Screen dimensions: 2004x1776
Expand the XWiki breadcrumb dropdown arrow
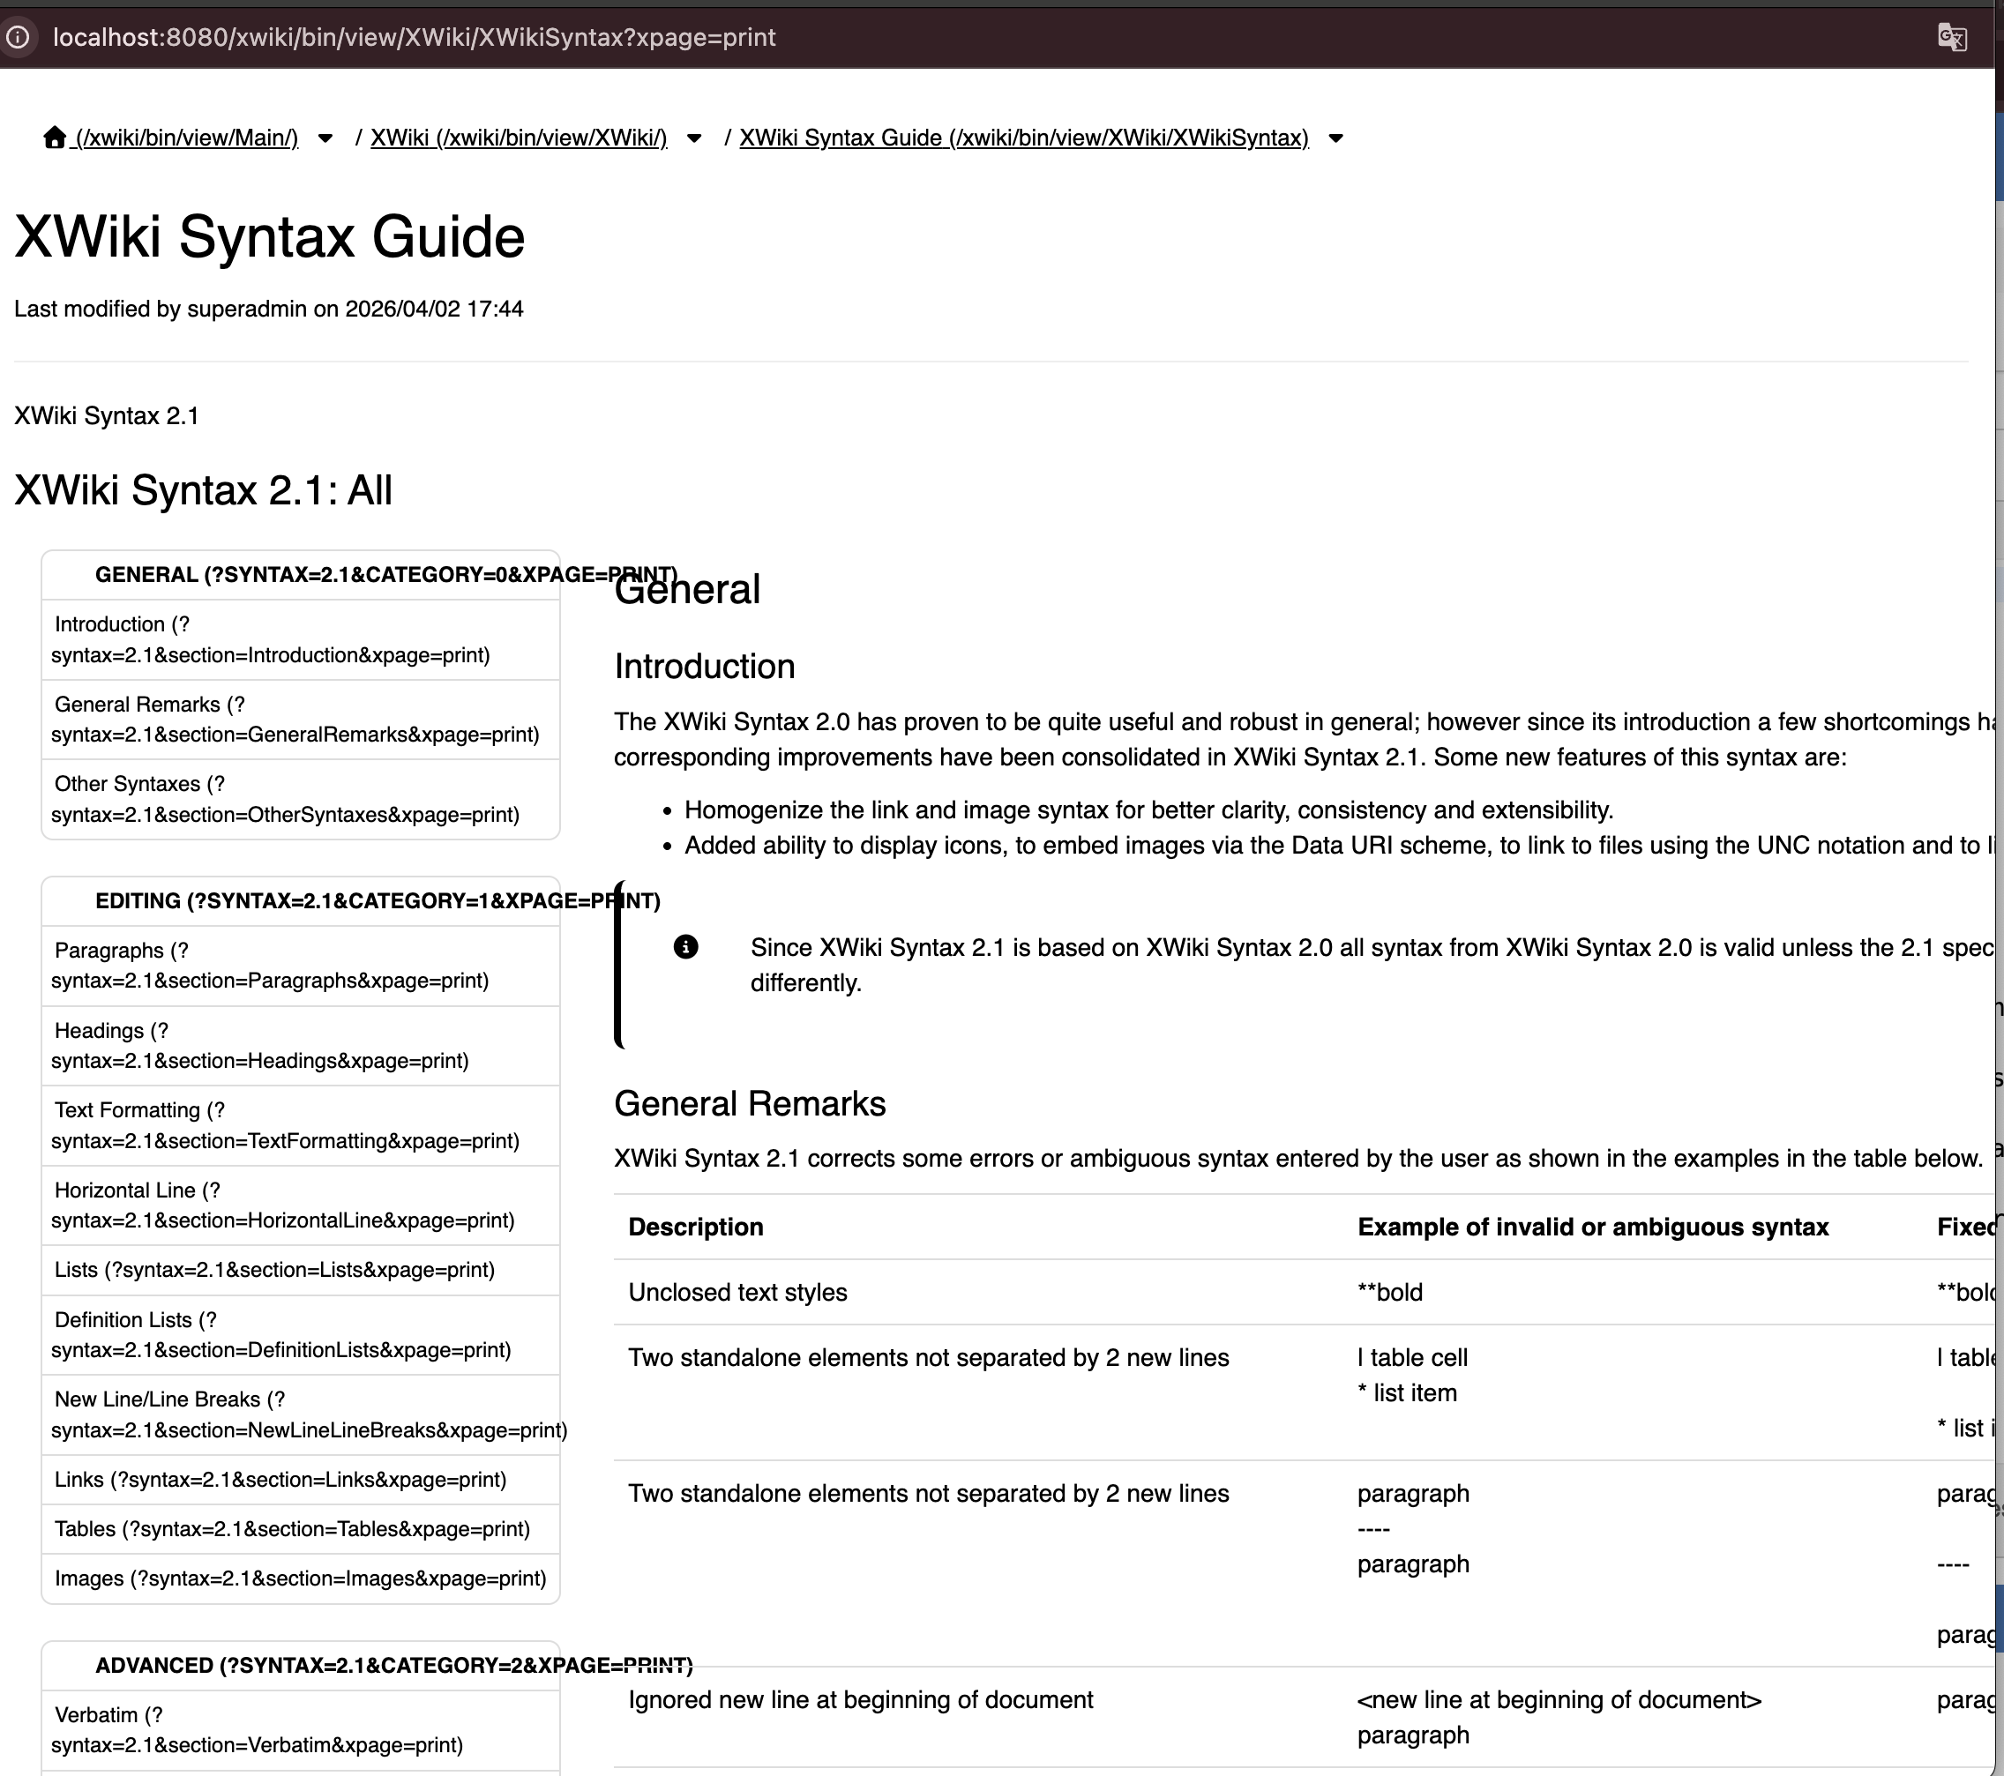click(694, 138)
